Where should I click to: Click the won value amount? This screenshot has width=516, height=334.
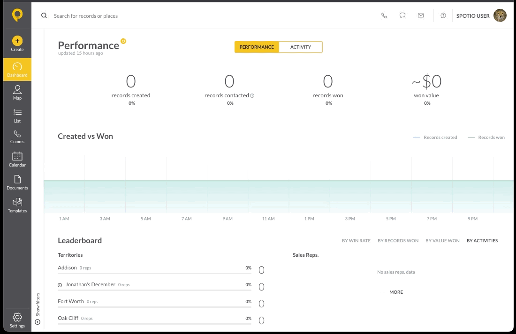426,81
